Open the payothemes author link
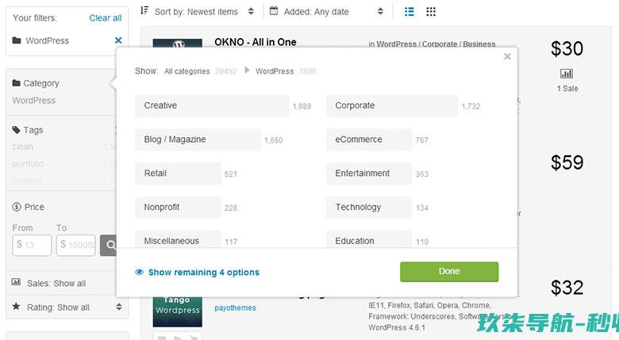Image resolution: width=619 pixels, height=340 pixels. (235, 308)
